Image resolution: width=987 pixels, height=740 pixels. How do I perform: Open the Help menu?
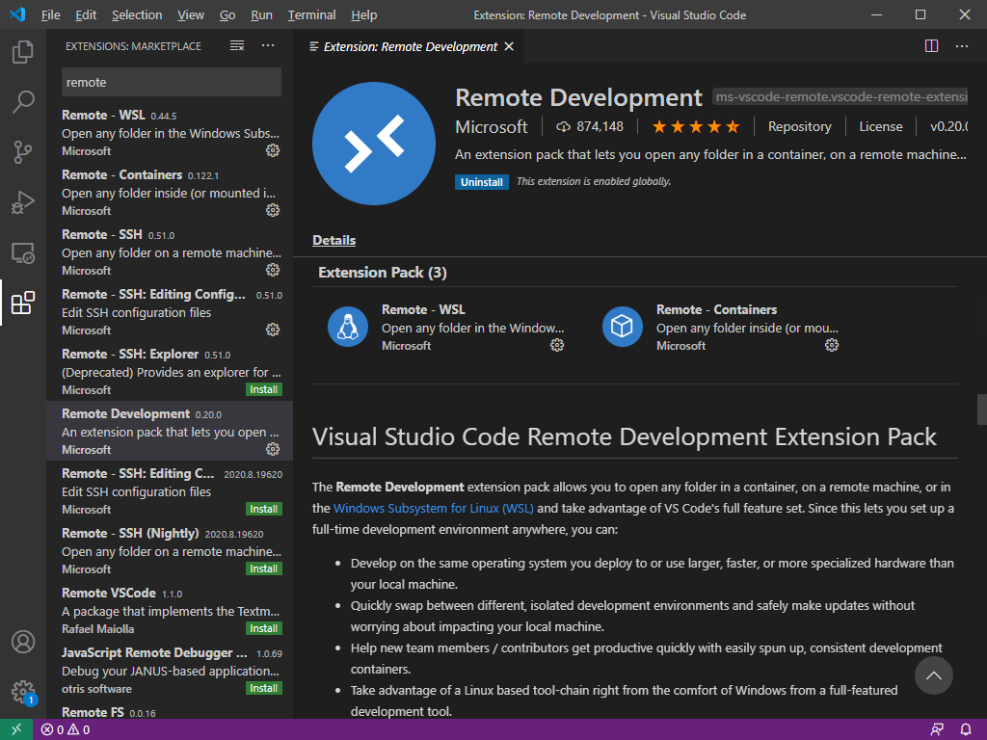pos(363,14)
